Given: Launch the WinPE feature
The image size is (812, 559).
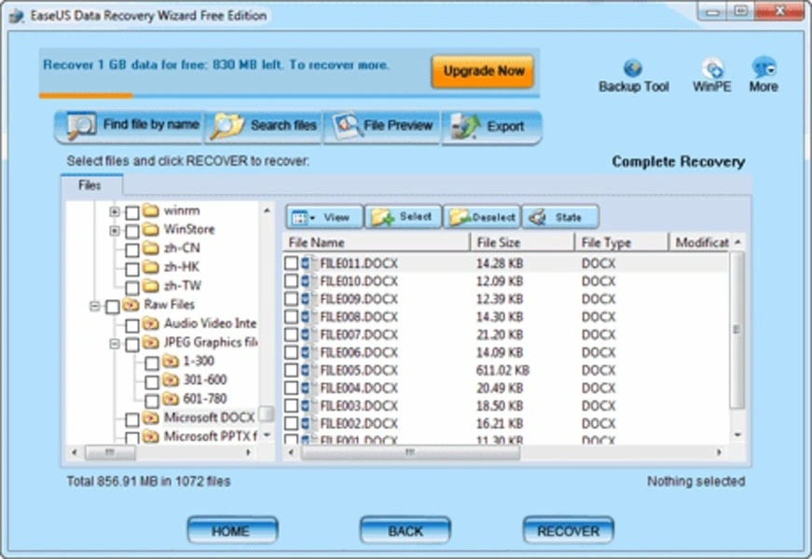Looking at the screenshot, I should coord(711,73).
